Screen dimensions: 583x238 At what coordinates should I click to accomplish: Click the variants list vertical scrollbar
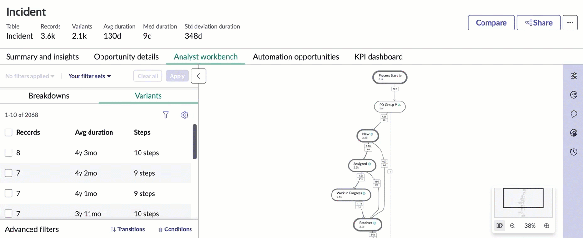point(194,142)
